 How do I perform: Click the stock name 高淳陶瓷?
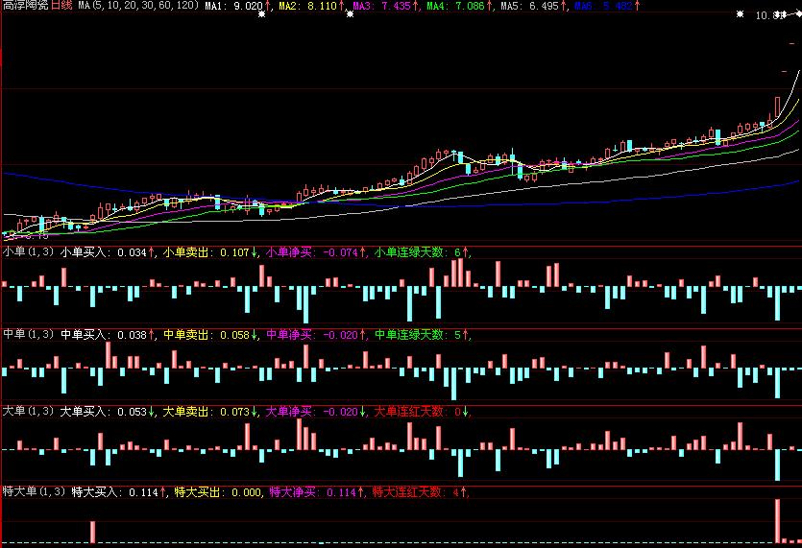coord(26,5)
